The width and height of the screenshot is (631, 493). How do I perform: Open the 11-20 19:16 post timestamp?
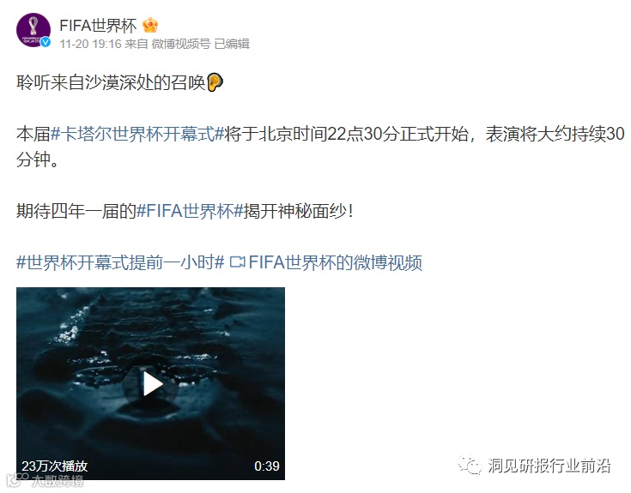(90, 44)
